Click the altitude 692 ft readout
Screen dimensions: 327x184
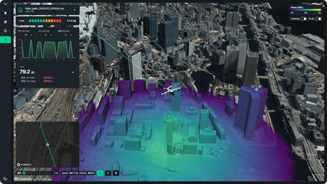87,173
